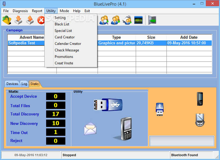Maximize the BlueLivePro window
This screenshot has height=160, width=220.
point(202,4)
